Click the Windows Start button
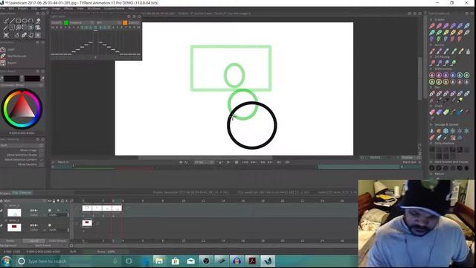This screenshot has height=268, width=476. [7, 261]
